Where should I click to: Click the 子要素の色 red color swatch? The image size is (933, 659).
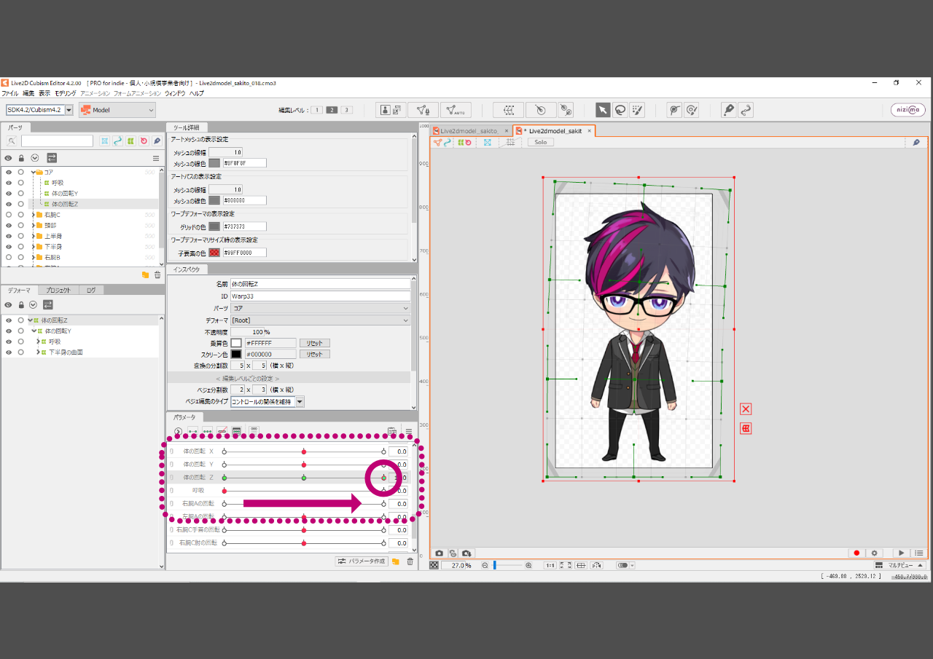[214, 253]
